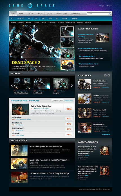
Task: Select the Wii platform
Action: 29,18
